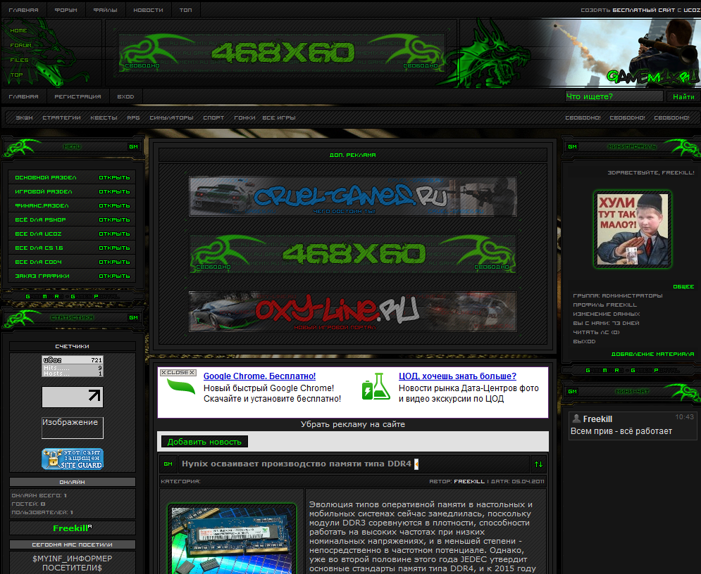Click the green leaf ad icon

pos(180,386)
